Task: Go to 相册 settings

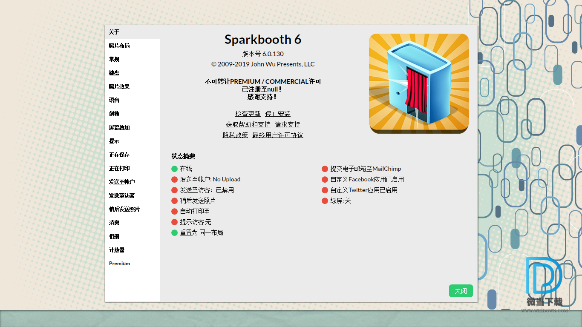Action: [x=132, y=236]
